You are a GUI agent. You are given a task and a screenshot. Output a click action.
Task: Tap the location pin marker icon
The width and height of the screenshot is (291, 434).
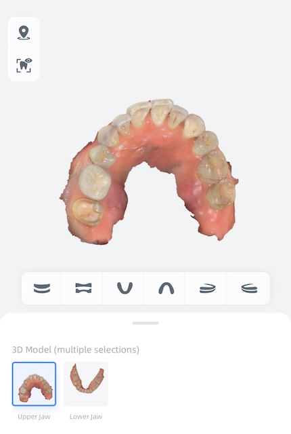(x=24, y=33)
